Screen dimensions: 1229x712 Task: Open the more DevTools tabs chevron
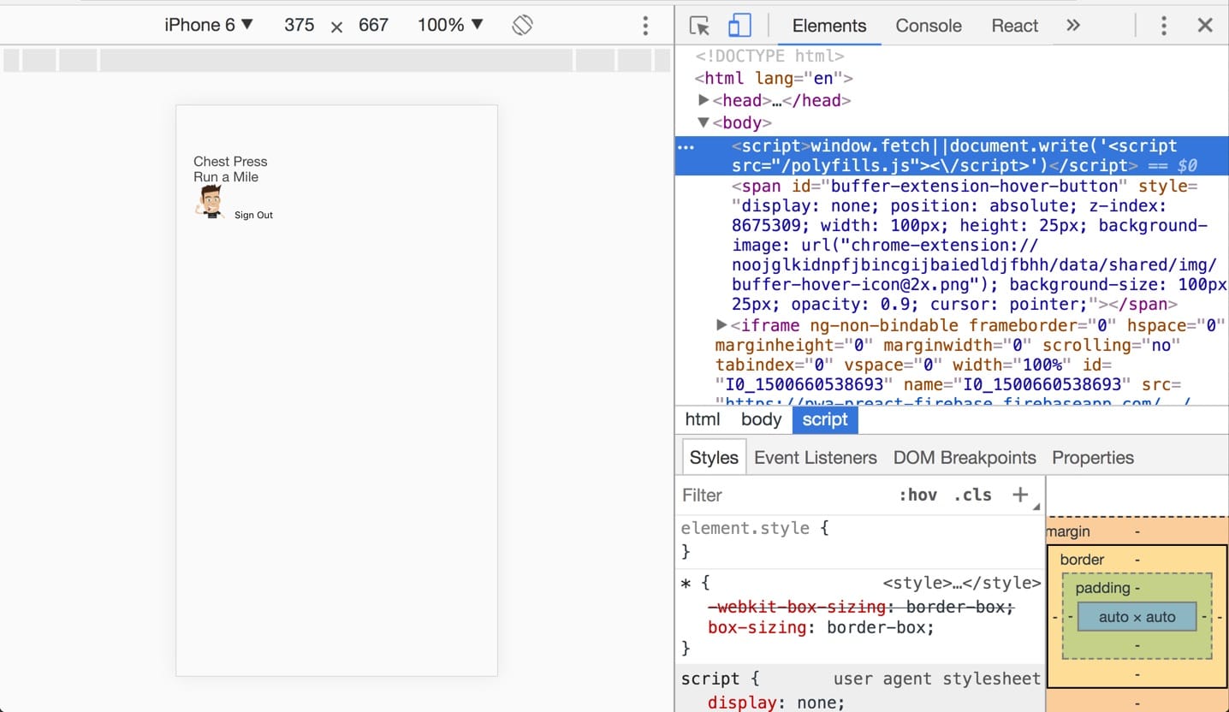1073,26
